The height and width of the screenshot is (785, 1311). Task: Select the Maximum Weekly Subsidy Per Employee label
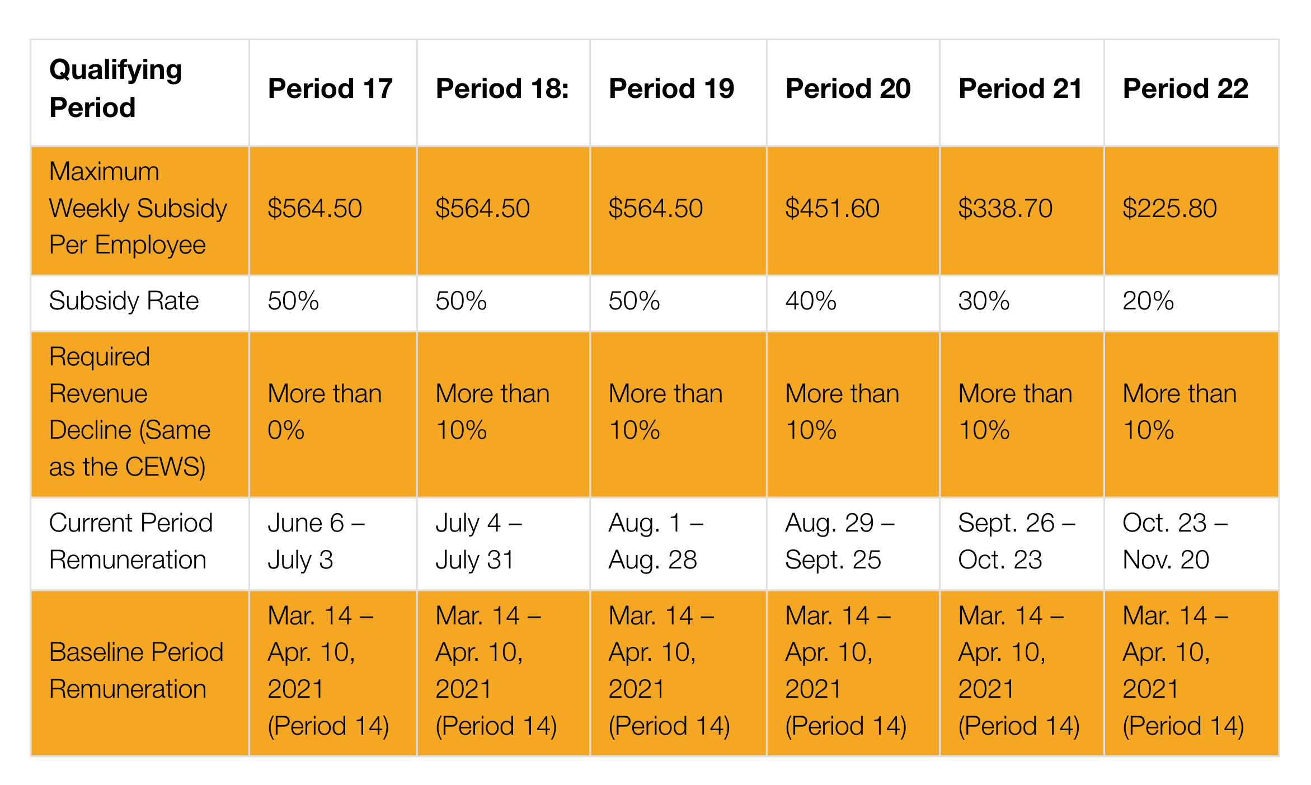[x=138, y=208]
